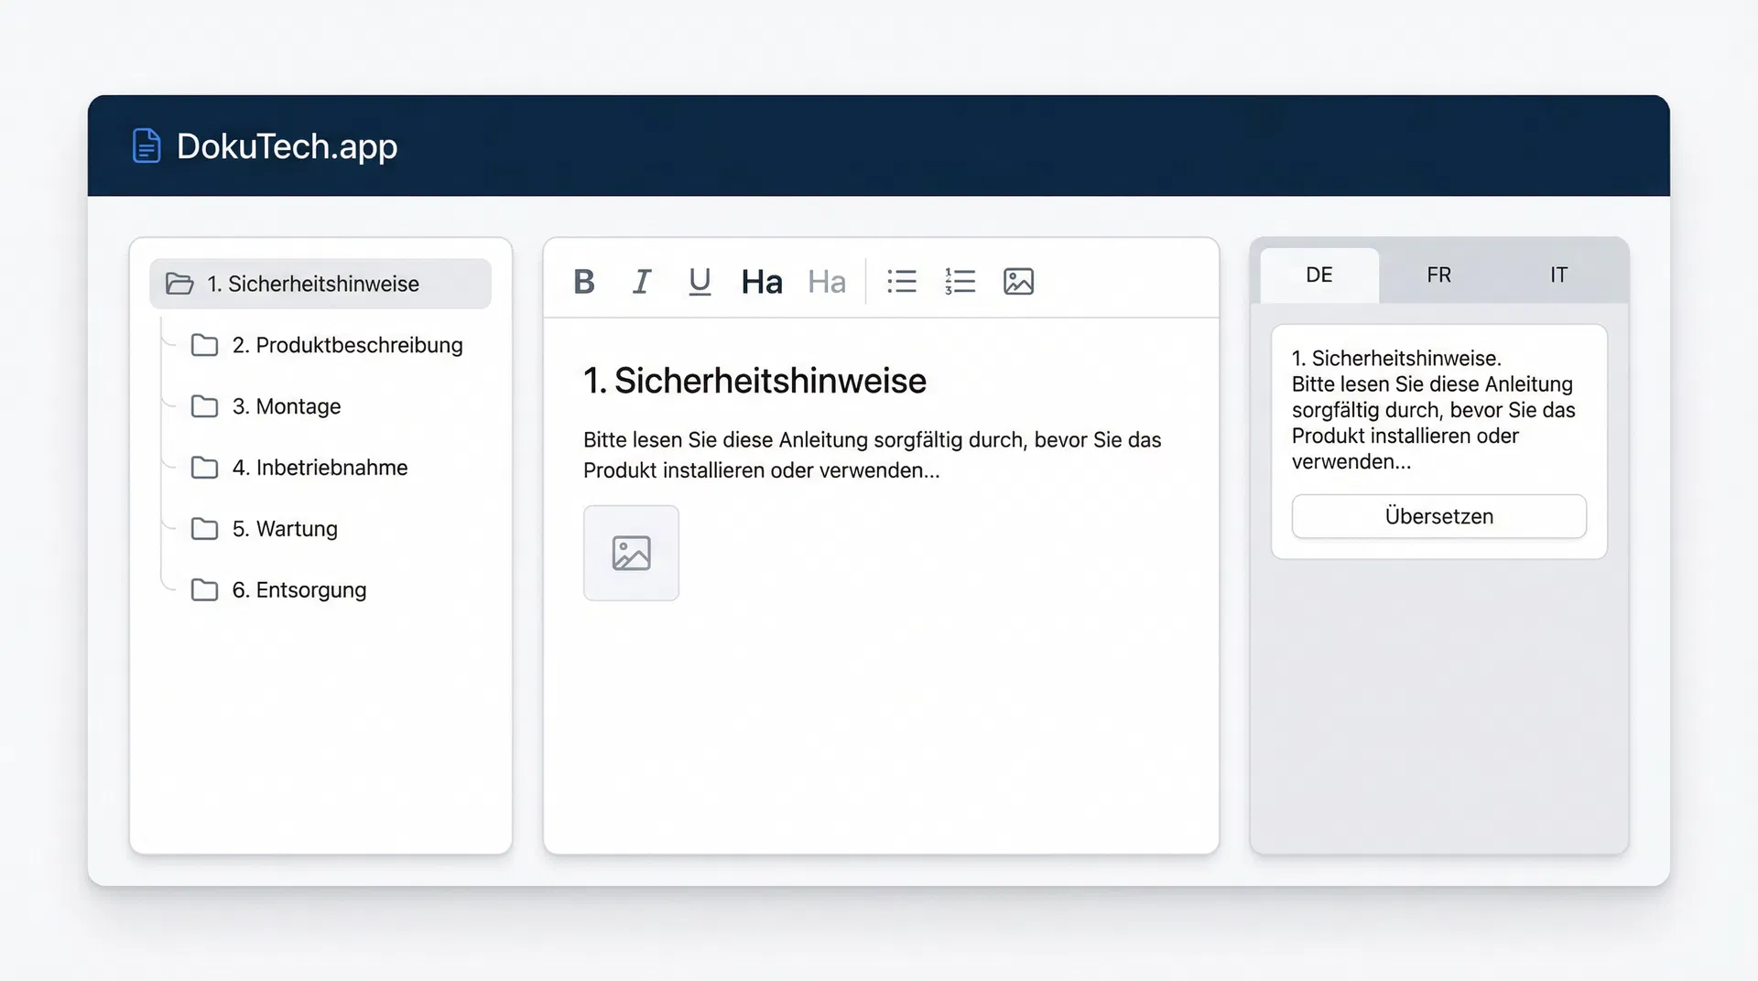
Task: Apply italic formatting to text
Action: 642,282
